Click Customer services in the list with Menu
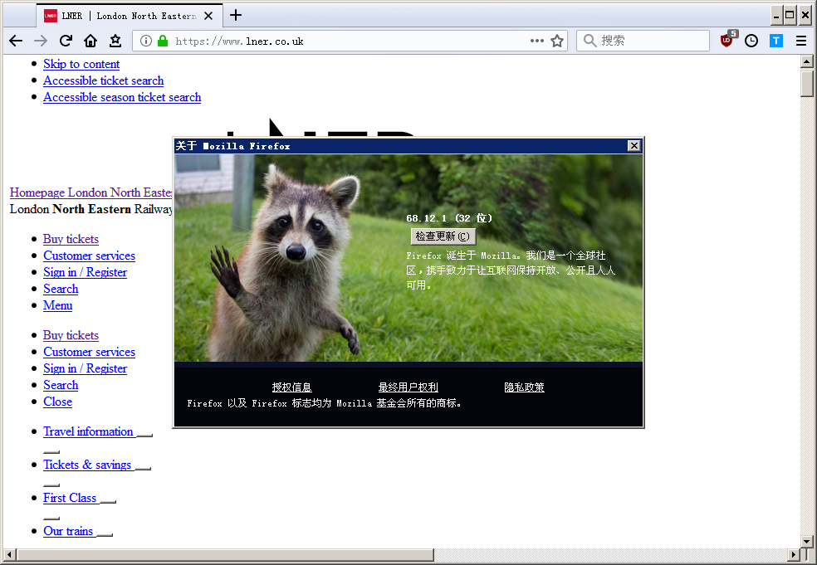 pyautogui.click(x=89, y=256)
